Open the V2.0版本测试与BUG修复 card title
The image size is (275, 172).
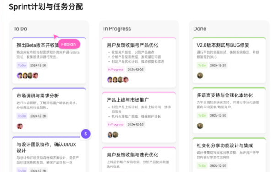[x=223, y=45]
